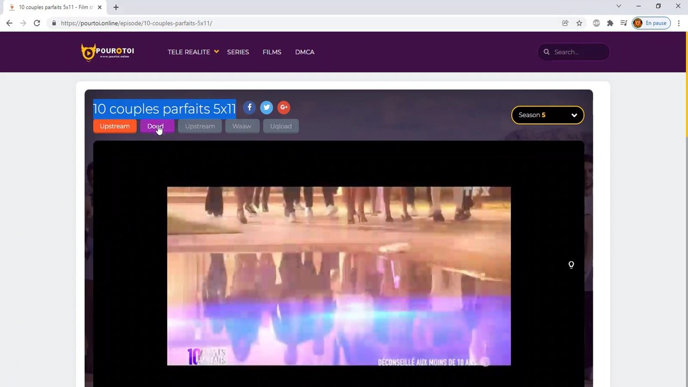The image size is (688, 387).
Task: Share the episode on Google Plus
Action: [283, 107]
